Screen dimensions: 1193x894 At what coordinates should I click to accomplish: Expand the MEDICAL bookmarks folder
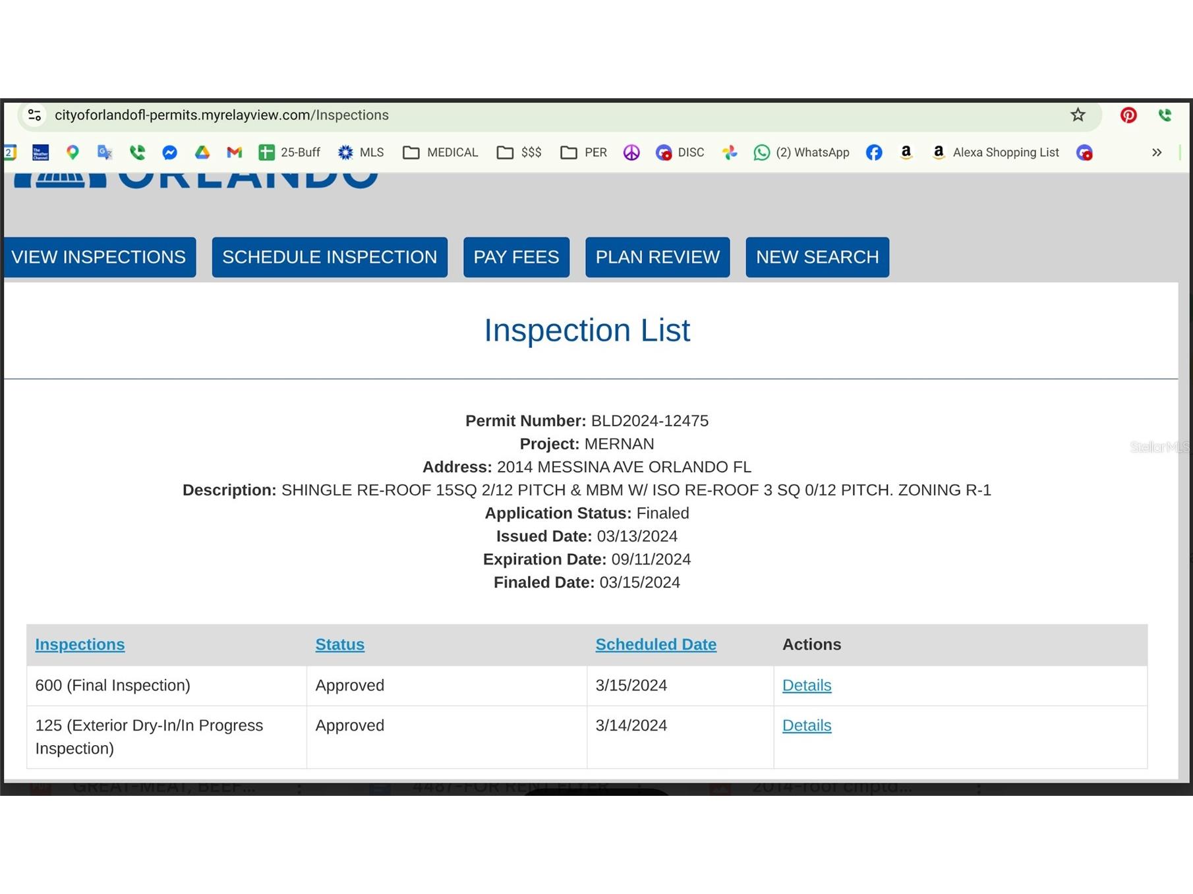pyautogui.click(x=440, y=153)
